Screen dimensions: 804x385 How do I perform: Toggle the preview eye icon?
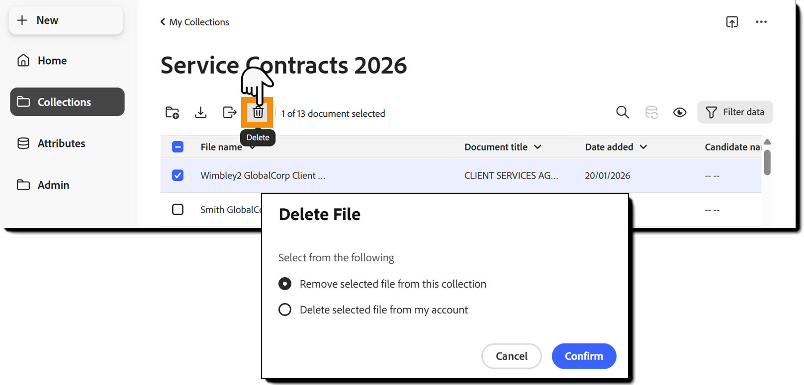[x=680, y=112]
